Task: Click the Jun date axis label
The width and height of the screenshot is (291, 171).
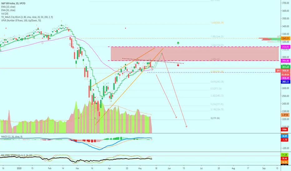Action: coord(169,169)
